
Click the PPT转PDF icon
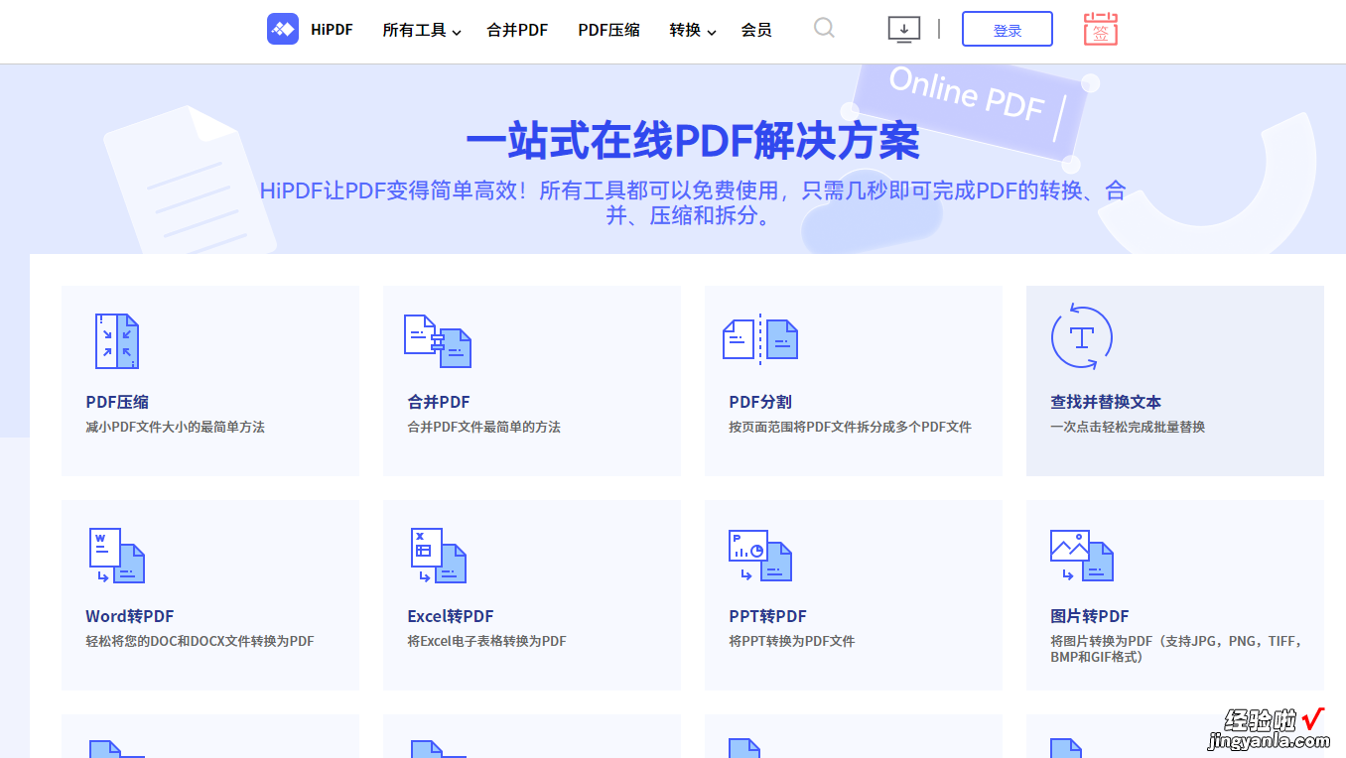(760, 556)
